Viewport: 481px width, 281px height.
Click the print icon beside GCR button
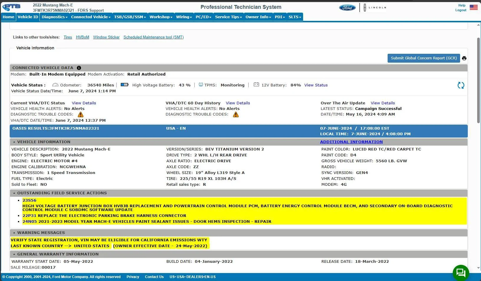(x=464, y=58)
